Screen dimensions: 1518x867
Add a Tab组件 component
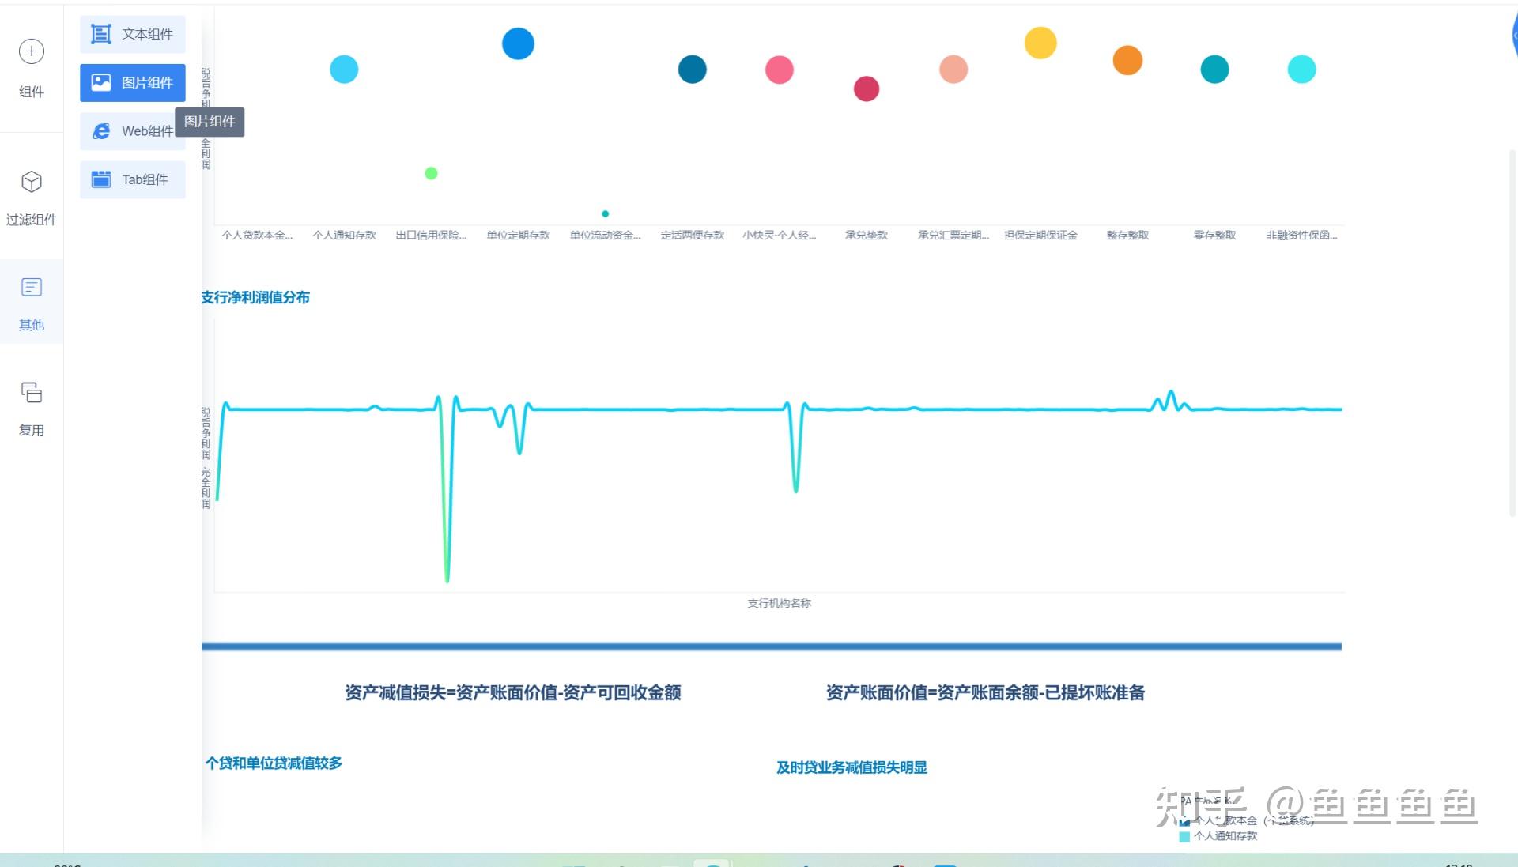coord(133,179)
